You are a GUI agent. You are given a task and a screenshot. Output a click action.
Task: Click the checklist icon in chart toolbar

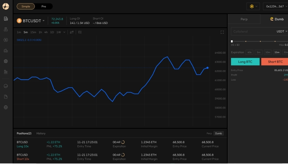(x=80, y=32)
